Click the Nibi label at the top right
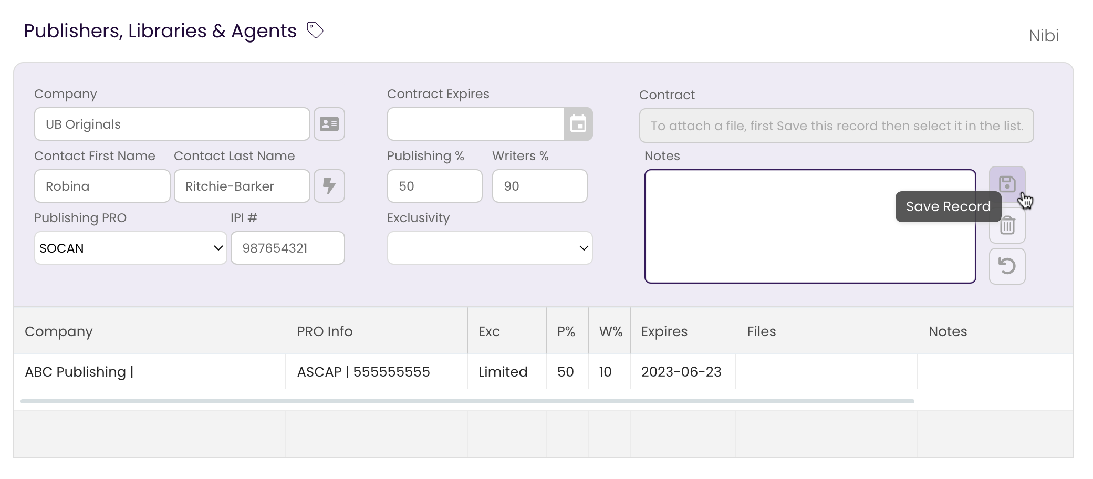This screenshot has width=1093, height=479. pyautogui.click(x=1044, y=36)
